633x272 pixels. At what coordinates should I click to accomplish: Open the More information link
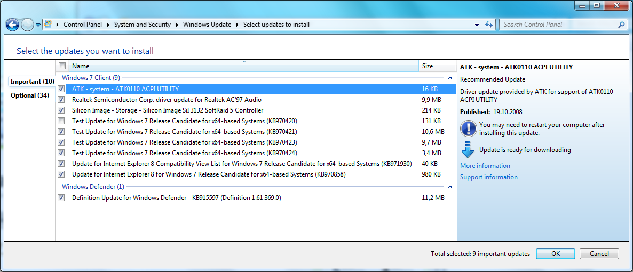point(485,166)
